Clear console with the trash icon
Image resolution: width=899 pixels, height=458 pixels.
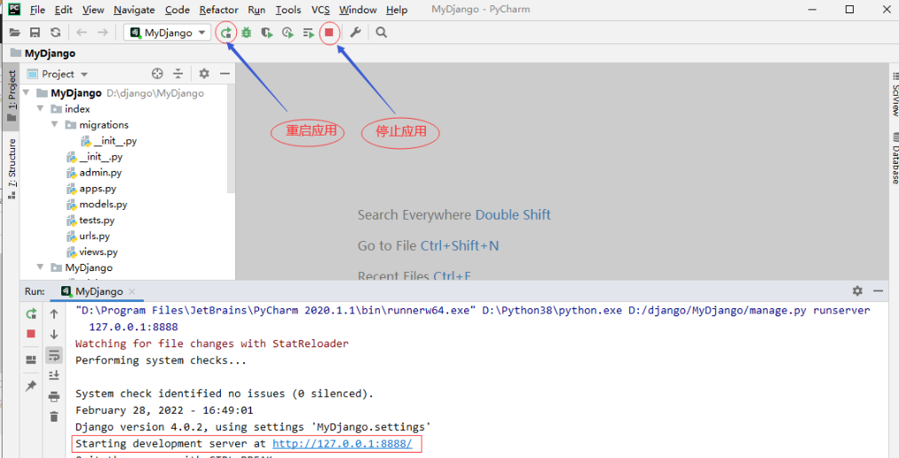click(54, 416)
